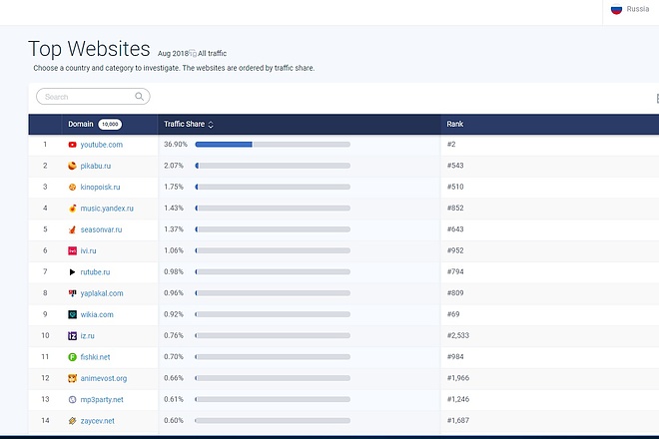Click the traffic type icon beside Aug 2018
The width and height of the screenshot is (659, 439).
[193, 53]
